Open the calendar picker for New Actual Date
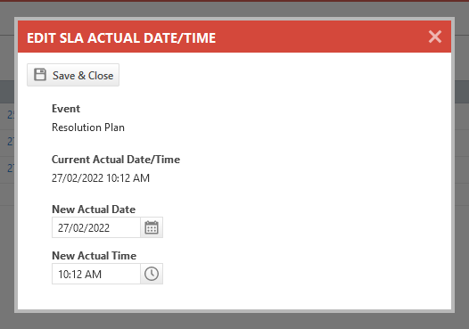This screenshot has height=329, width=469. [x=152, y=227]
